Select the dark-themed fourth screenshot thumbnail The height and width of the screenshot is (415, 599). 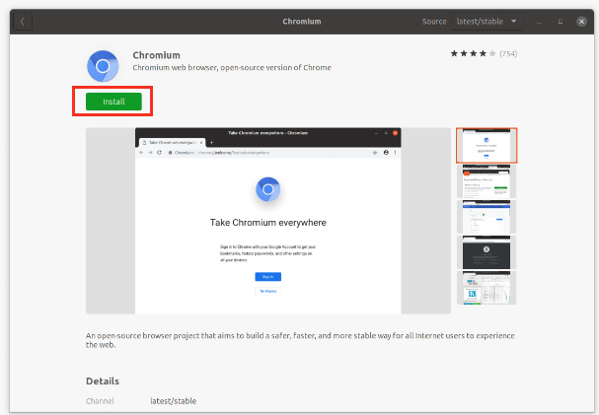click(487, 252)
